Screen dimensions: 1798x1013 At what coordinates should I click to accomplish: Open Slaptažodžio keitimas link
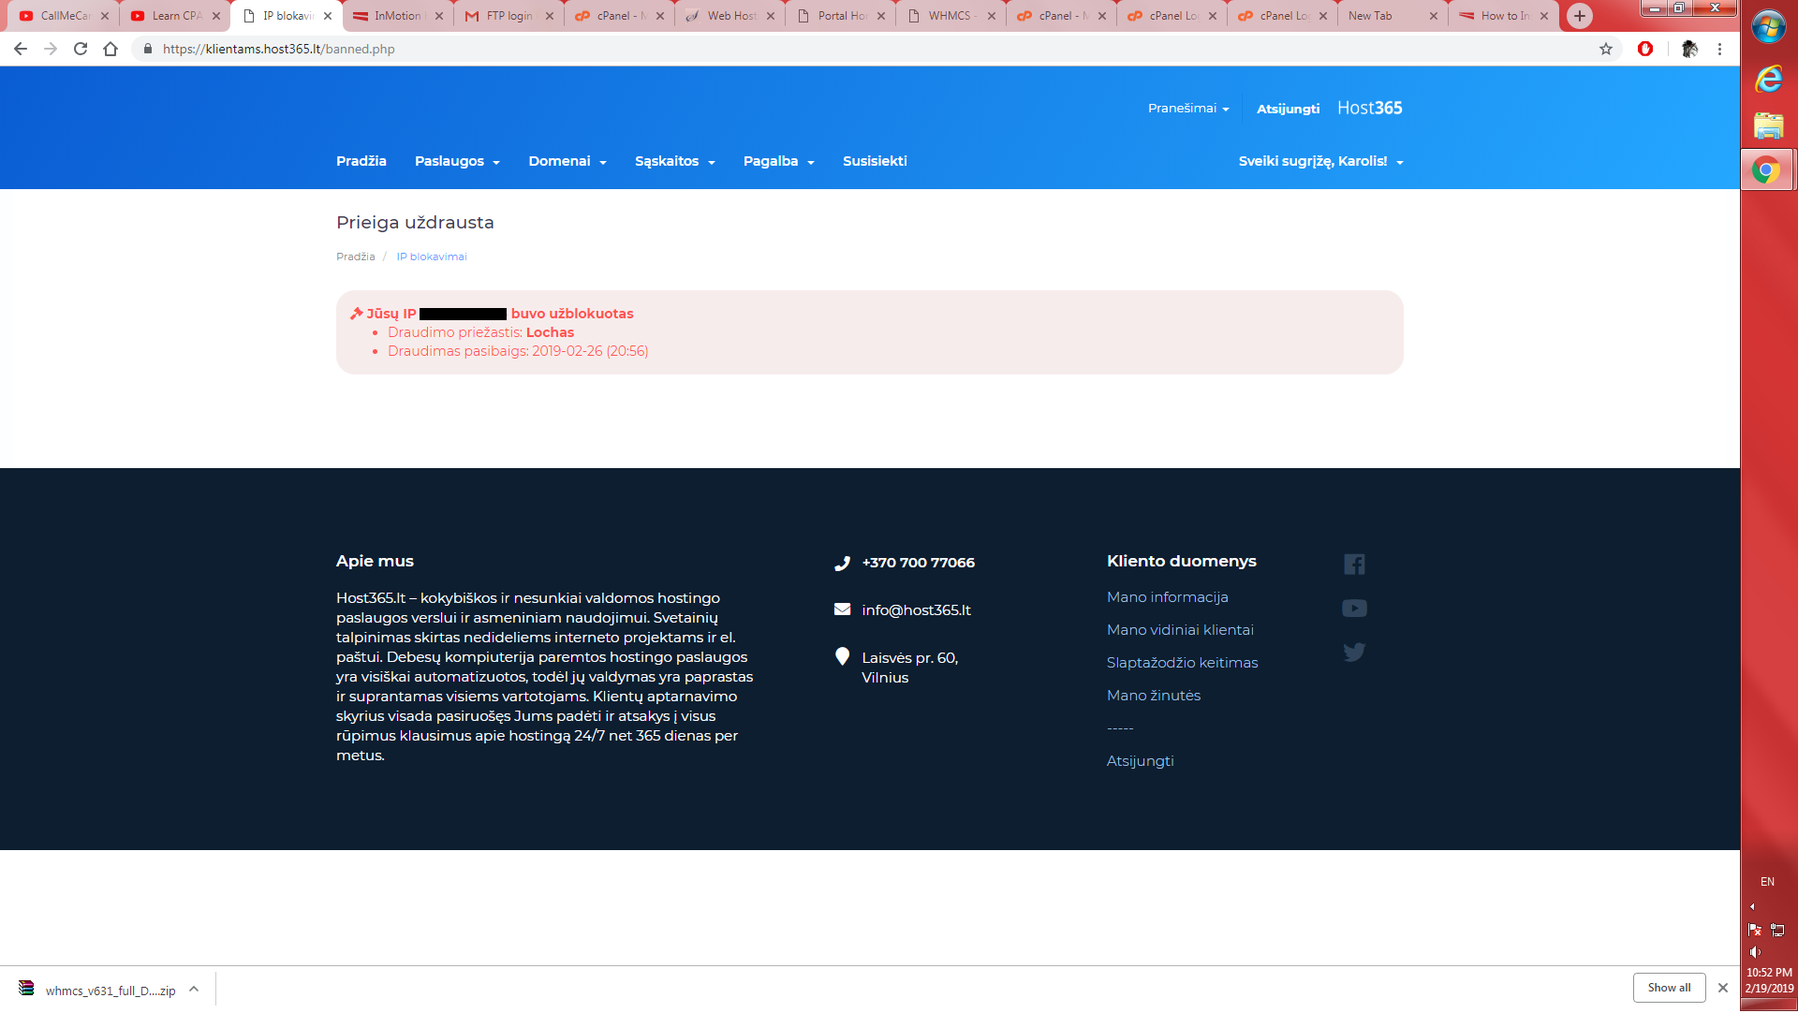(1182, 663)
